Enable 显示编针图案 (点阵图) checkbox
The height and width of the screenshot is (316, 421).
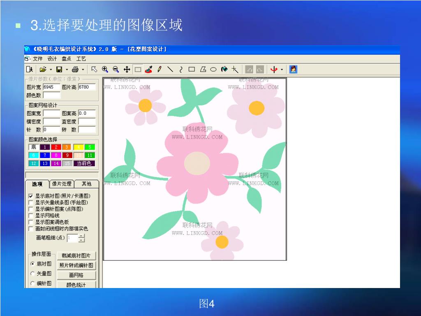pyautogui.click(x=31, y=209)
